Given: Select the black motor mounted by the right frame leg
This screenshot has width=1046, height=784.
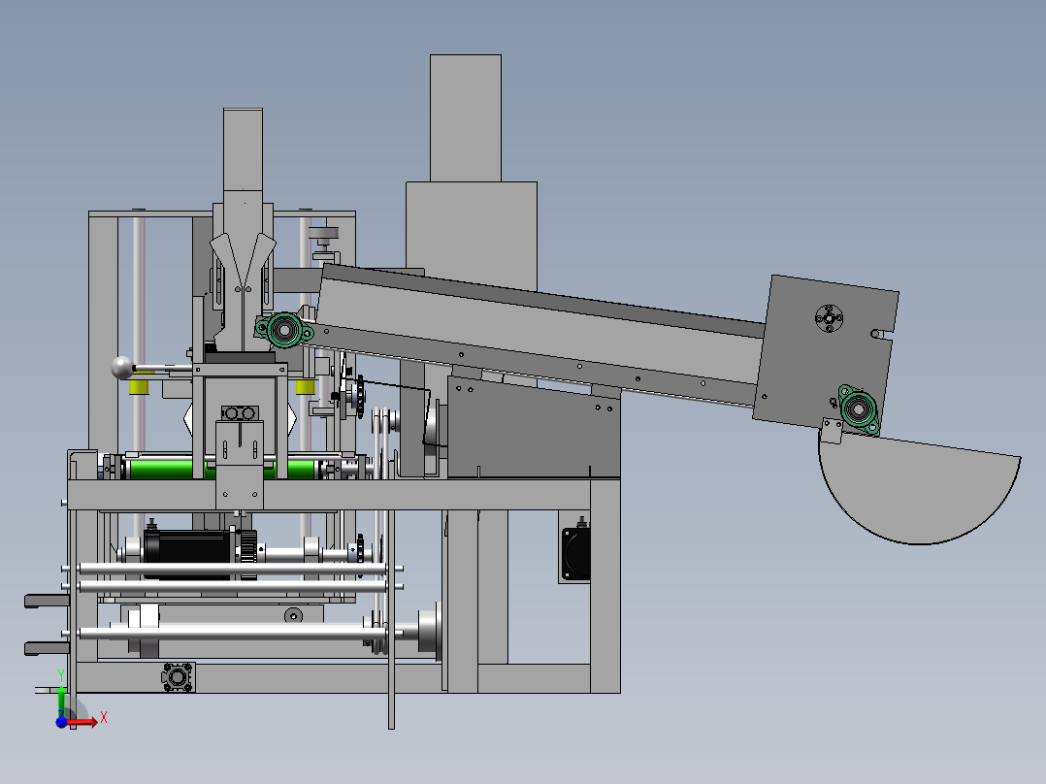Looking at the screenshot, I should [x=575, y=553].
